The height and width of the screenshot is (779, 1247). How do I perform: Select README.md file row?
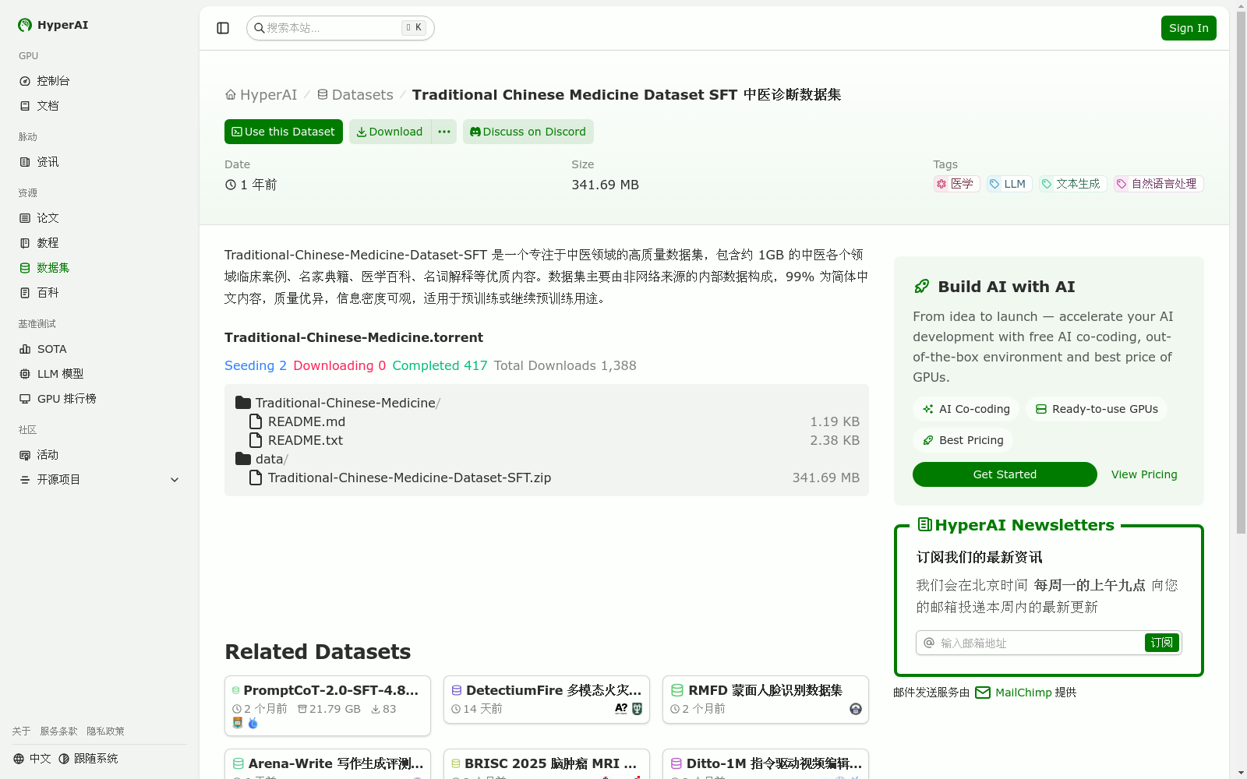point(546,421)
